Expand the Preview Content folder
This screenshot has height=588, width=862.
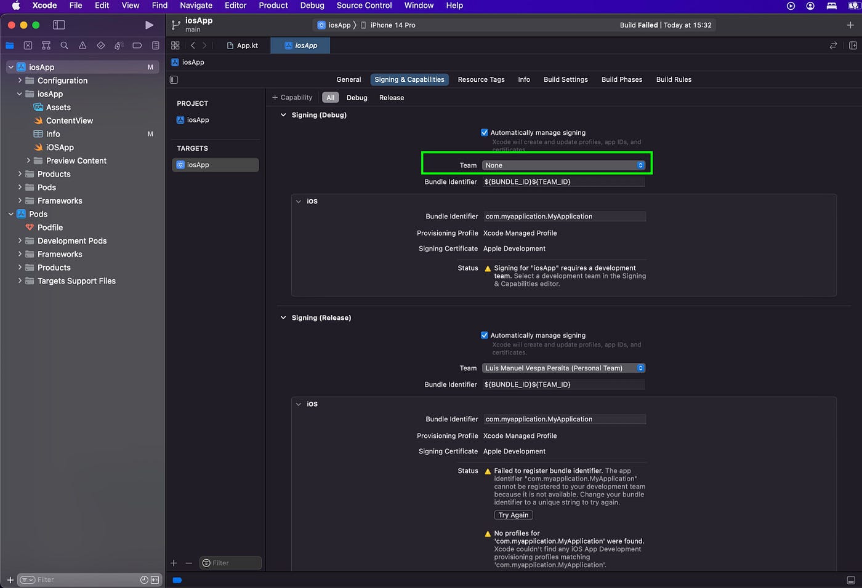point(28,161)
